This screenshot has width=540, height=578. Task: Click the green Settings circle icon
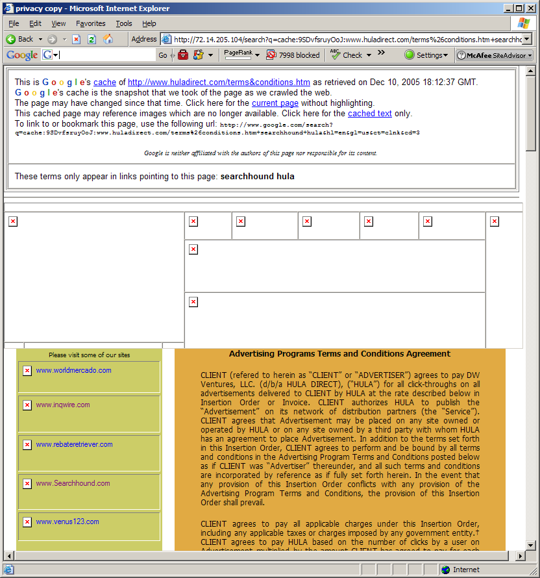point(410,55)
